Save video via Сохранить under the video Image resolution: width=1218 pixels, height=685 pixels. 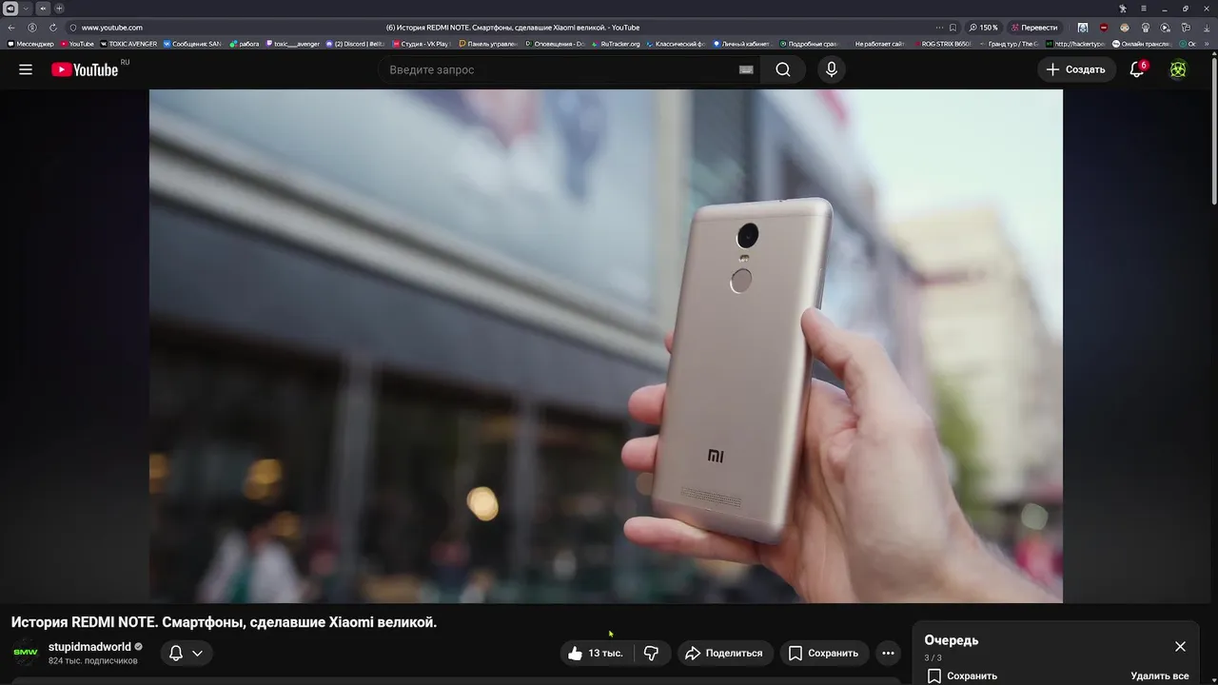[x=824, y=654]
